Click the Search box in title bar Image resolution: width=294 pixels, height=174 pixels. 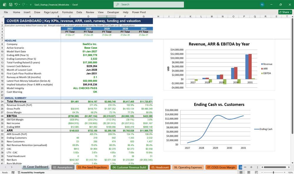(149, 4)
